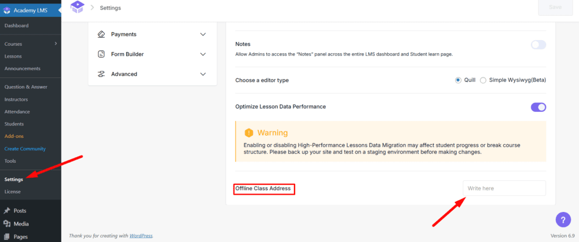Expand the Form Builder chevron

[203, 54]
